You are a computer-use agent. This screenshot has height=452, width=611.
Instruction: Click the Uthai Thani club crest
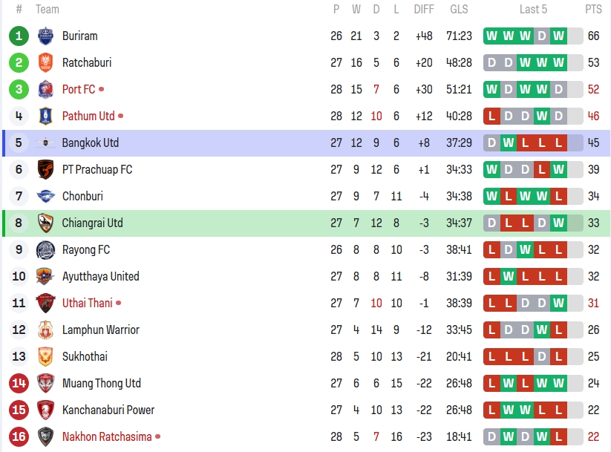click(45, 303)
